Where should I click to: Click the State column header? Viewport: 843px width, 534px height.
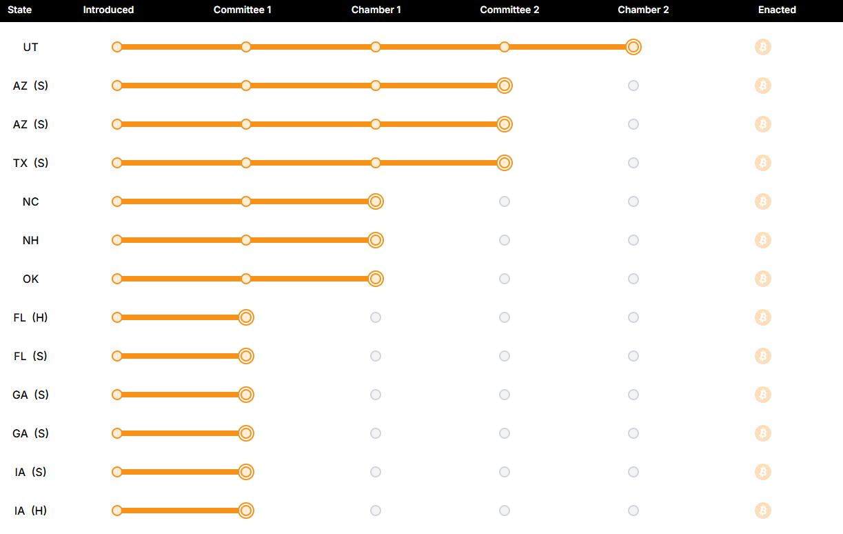click(x=19, y=10)
